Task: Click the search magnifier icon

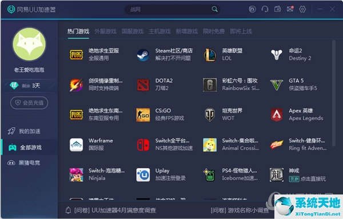Action: click(x=214, y=9)
